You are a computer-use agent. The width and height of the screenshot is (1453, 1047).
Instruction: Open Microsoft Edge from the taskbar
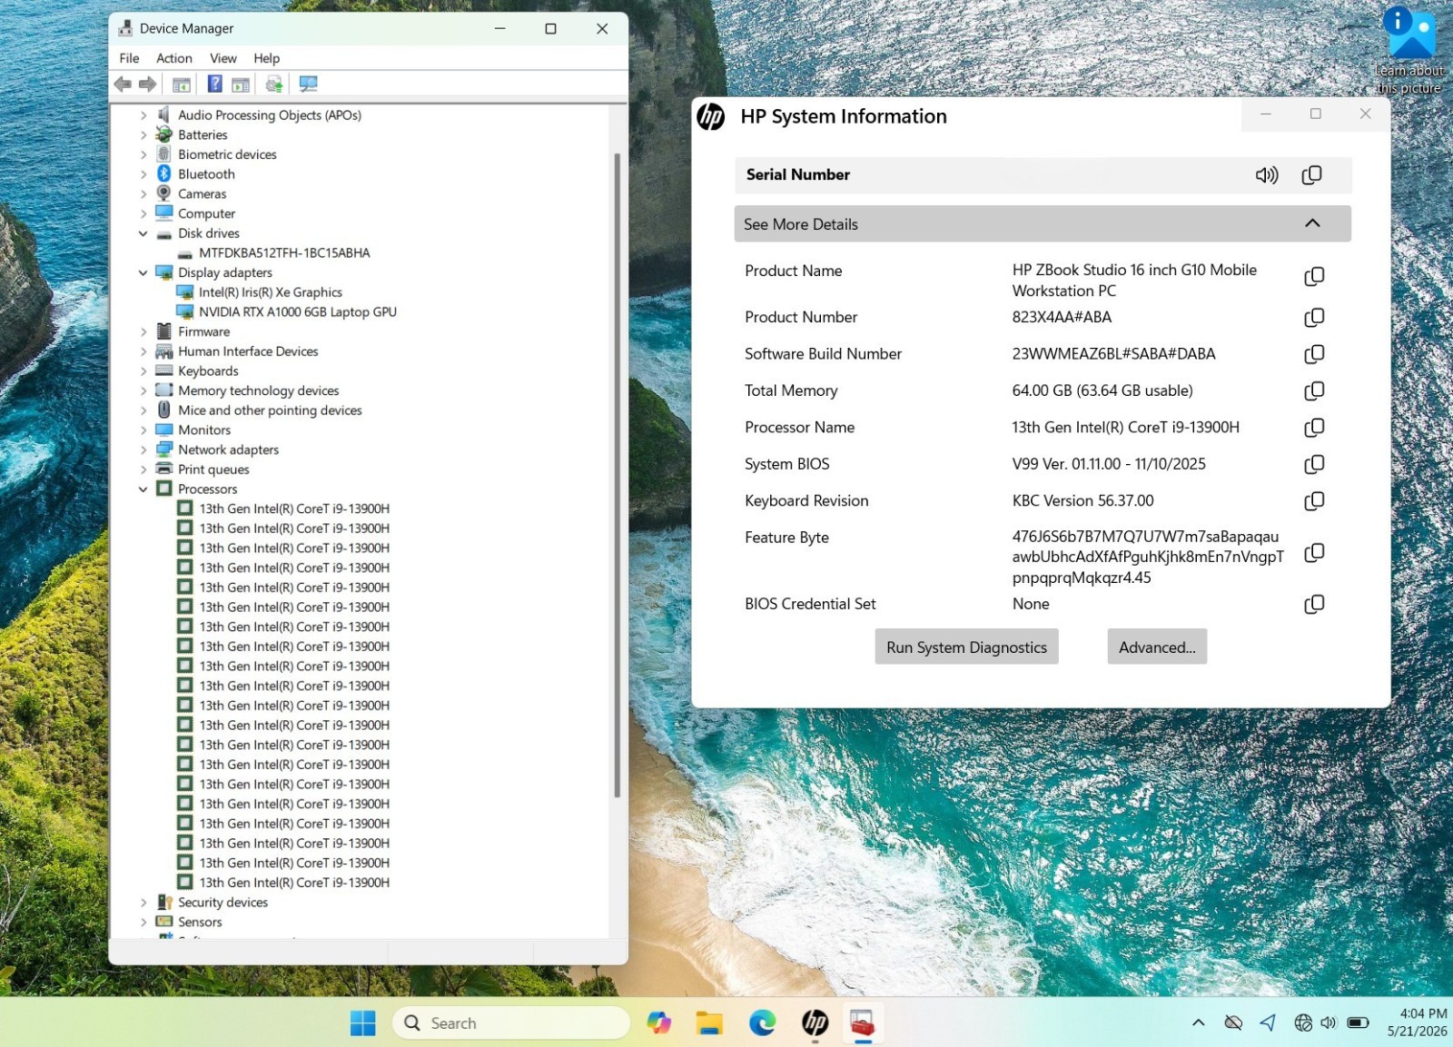(x=762, y=1023)
